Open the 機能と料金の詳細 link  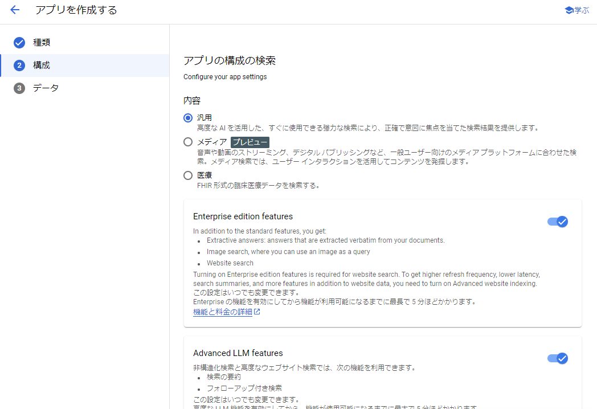(223, 312)
